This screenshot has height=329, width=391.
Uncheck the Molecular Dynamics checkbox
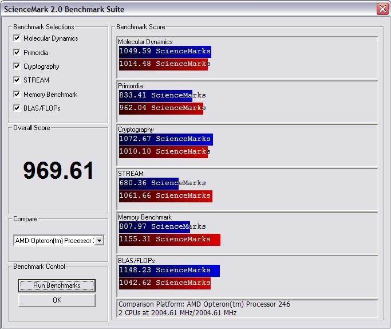click(x=17, y=38)
